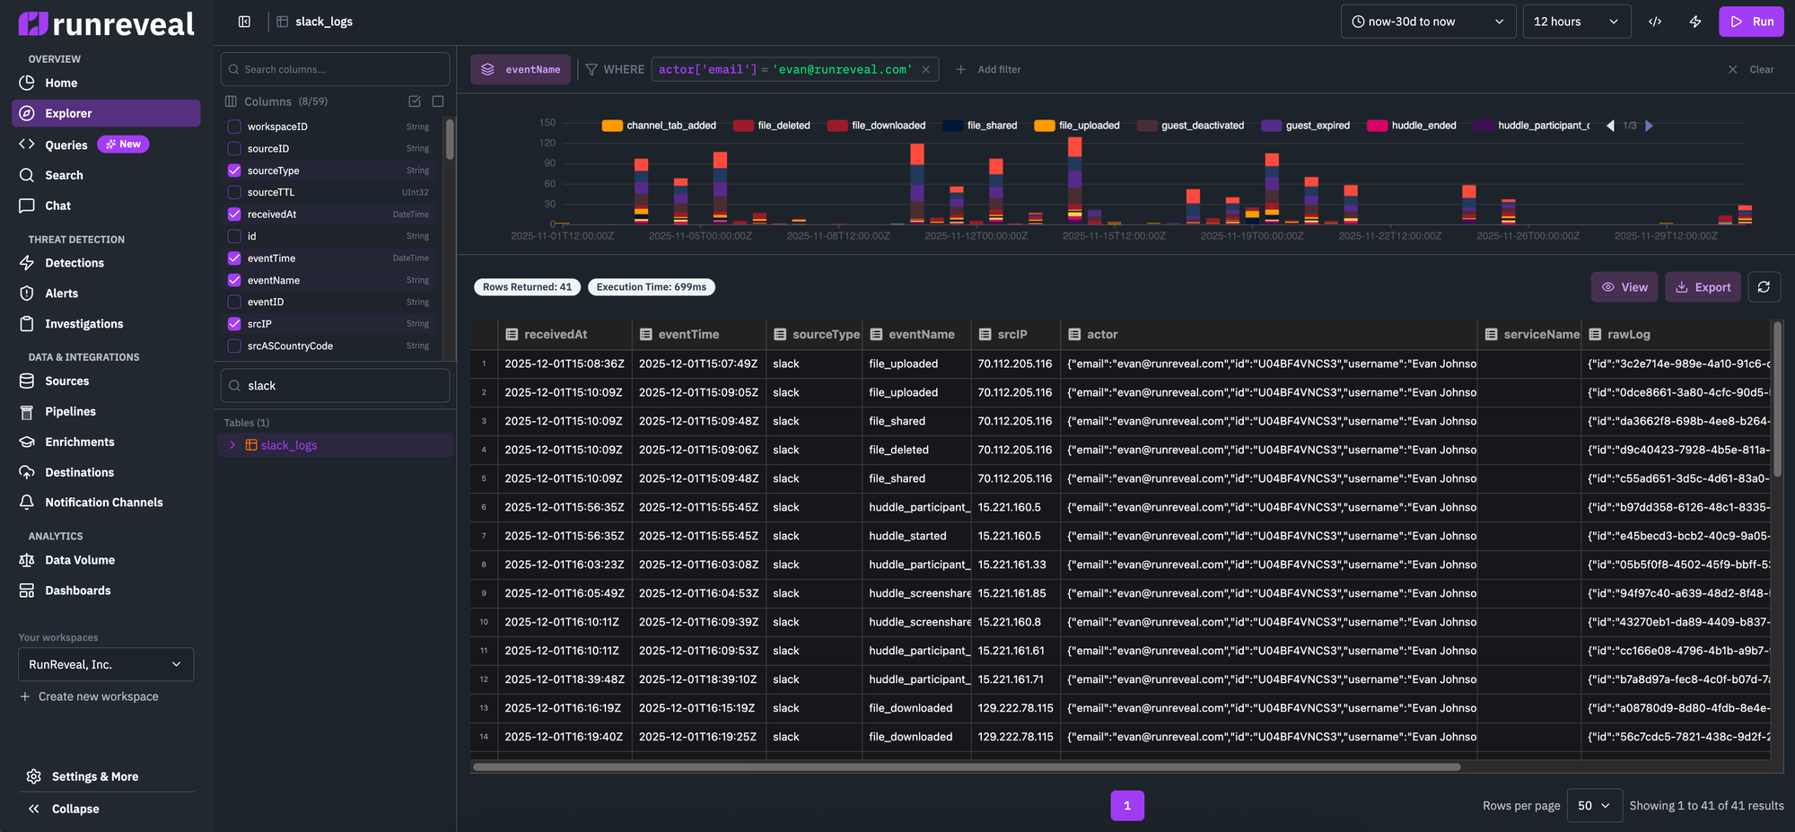This screenshot has width=1795, height=832.
Task: Click the Export results button
Action: tap(1703, 286)
